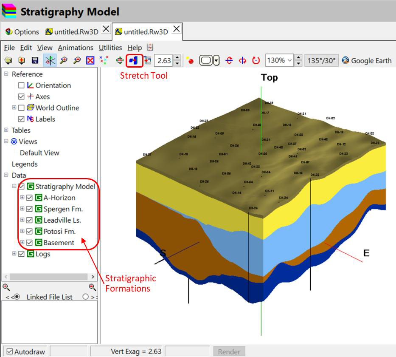Select Default View in the tree

pos(39,153)
